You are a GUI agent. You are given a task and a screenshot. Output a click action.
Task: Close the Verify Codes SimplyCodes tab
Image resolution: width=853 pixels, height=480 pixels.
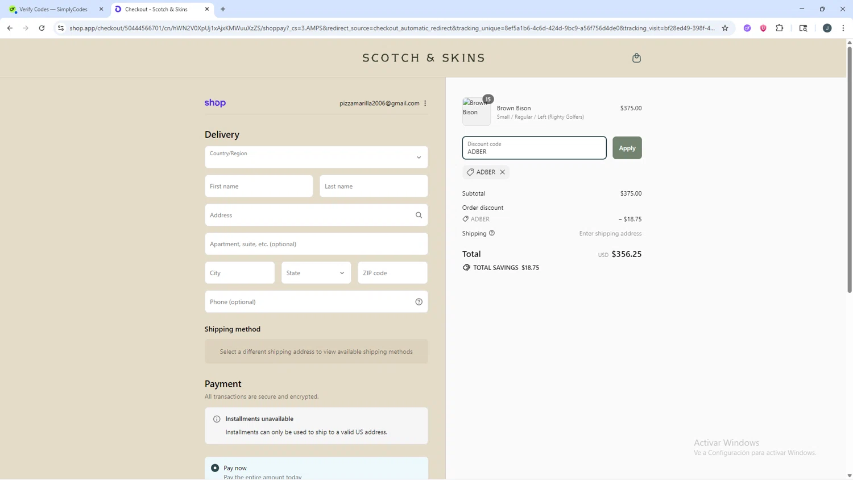(x=101, y=9)
